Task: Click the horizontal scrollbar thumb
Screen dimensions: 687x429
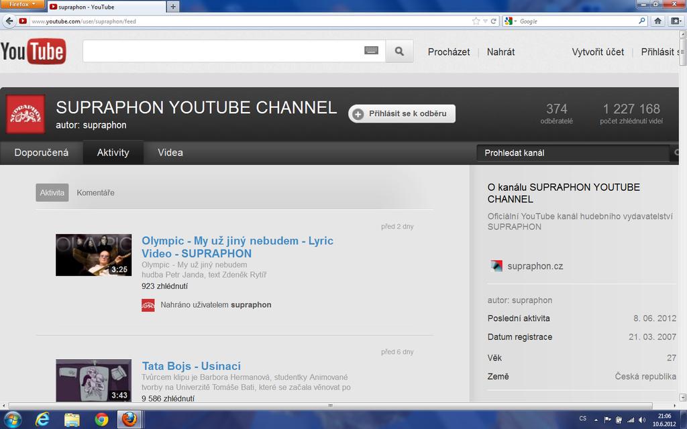Action: (330, 406)
